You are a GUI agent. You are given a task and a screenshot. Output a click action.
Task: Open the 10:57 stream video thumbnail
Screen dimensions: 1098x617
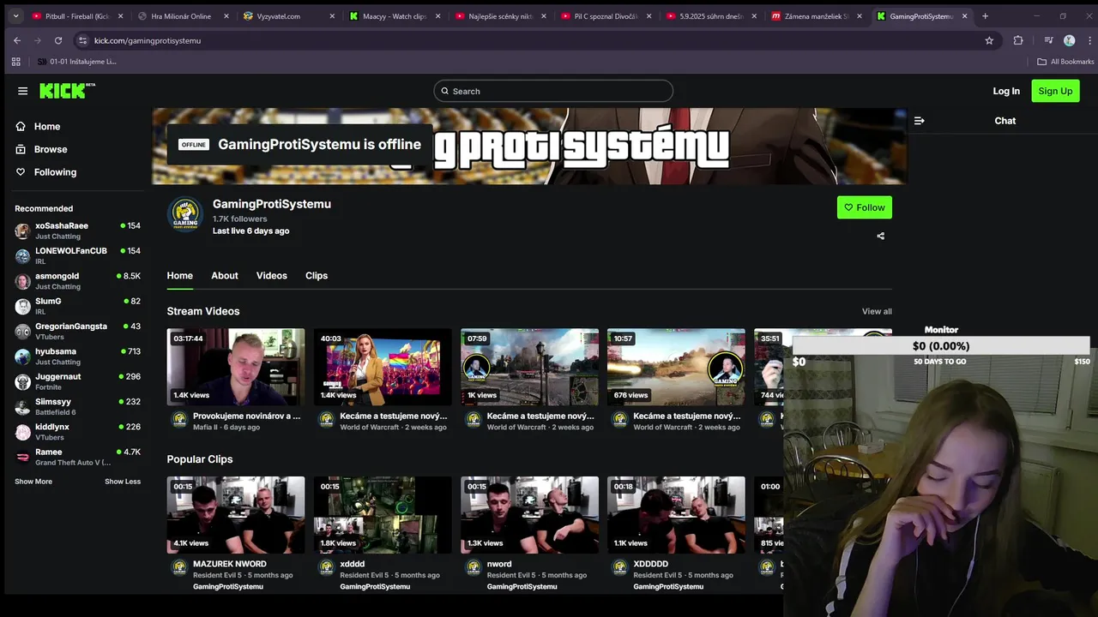point(676,367)
